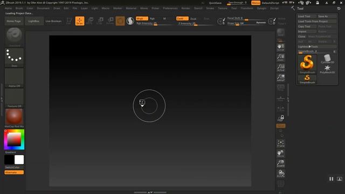The width and height of the screenshot is (345, 194).
Task: Click the Home Page button
Action: click(13, 21)
